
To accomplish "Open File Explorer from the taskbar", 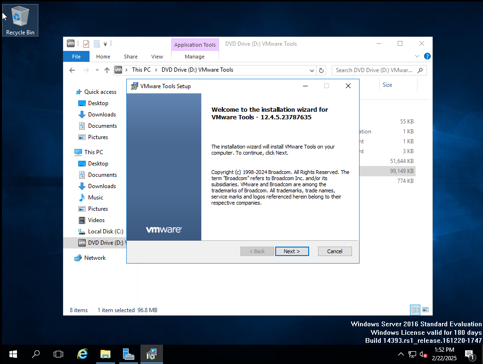I will [x=106, y=355].
